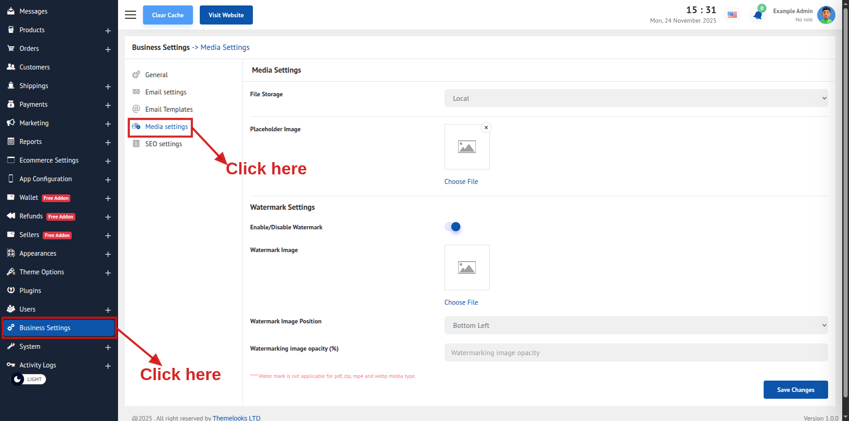
Task: Click the hamburger menu icon
Action: (x=130, y=15)
